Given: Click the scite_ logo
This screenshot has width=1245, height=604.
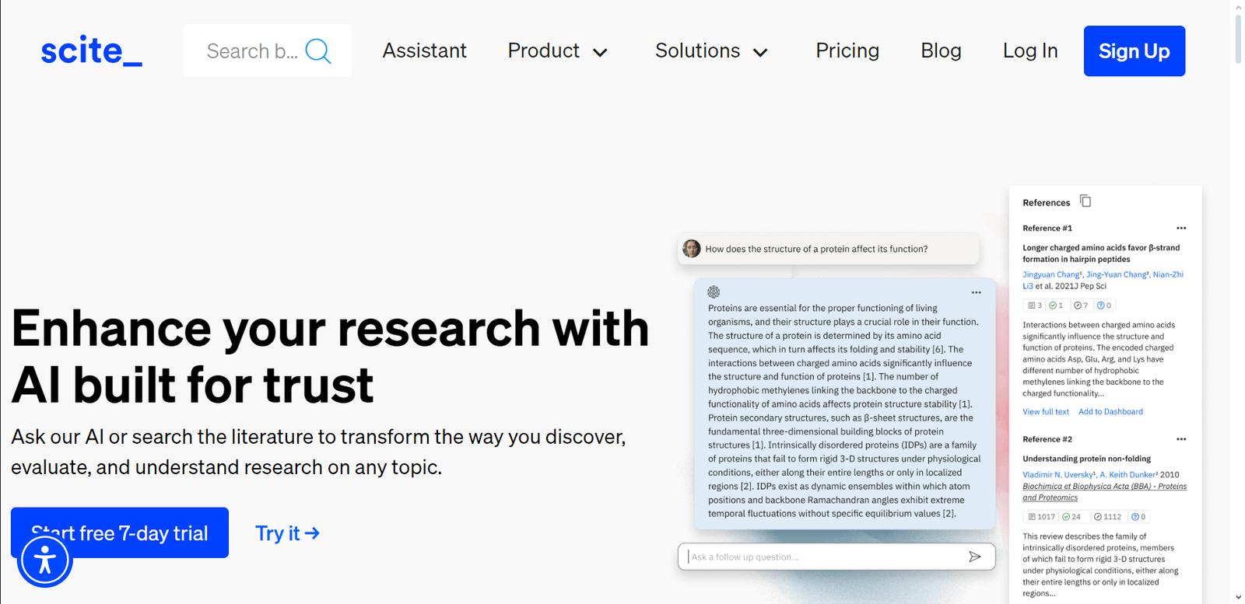Looking at the screenshot, I should 91,51.
